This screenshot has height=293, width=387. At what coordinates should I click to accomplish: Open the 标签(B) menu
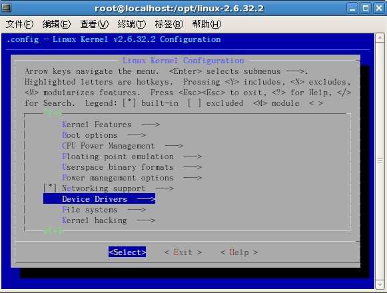[x=169, y=24]
